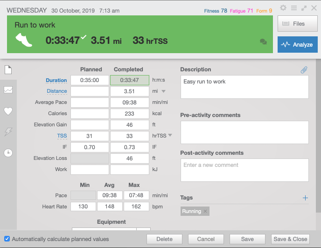The width and height of the screenshot is (321, 248).
Task: Edit the planned Calories field
Action: point(90,114)
